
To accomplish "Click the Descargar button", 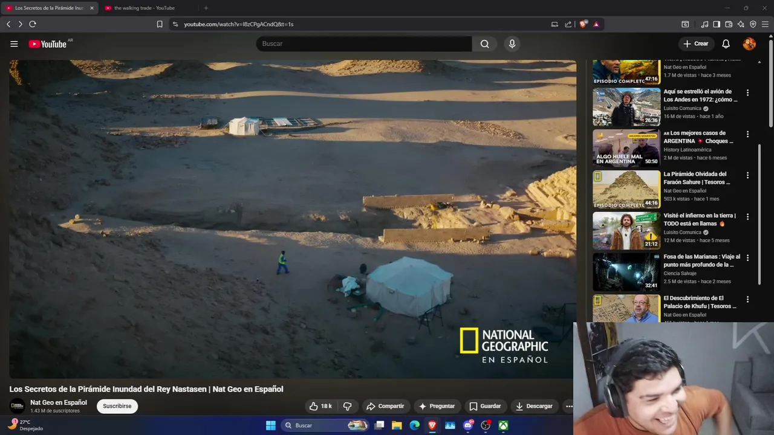I will pyautogui.click(x=534, y=406).
